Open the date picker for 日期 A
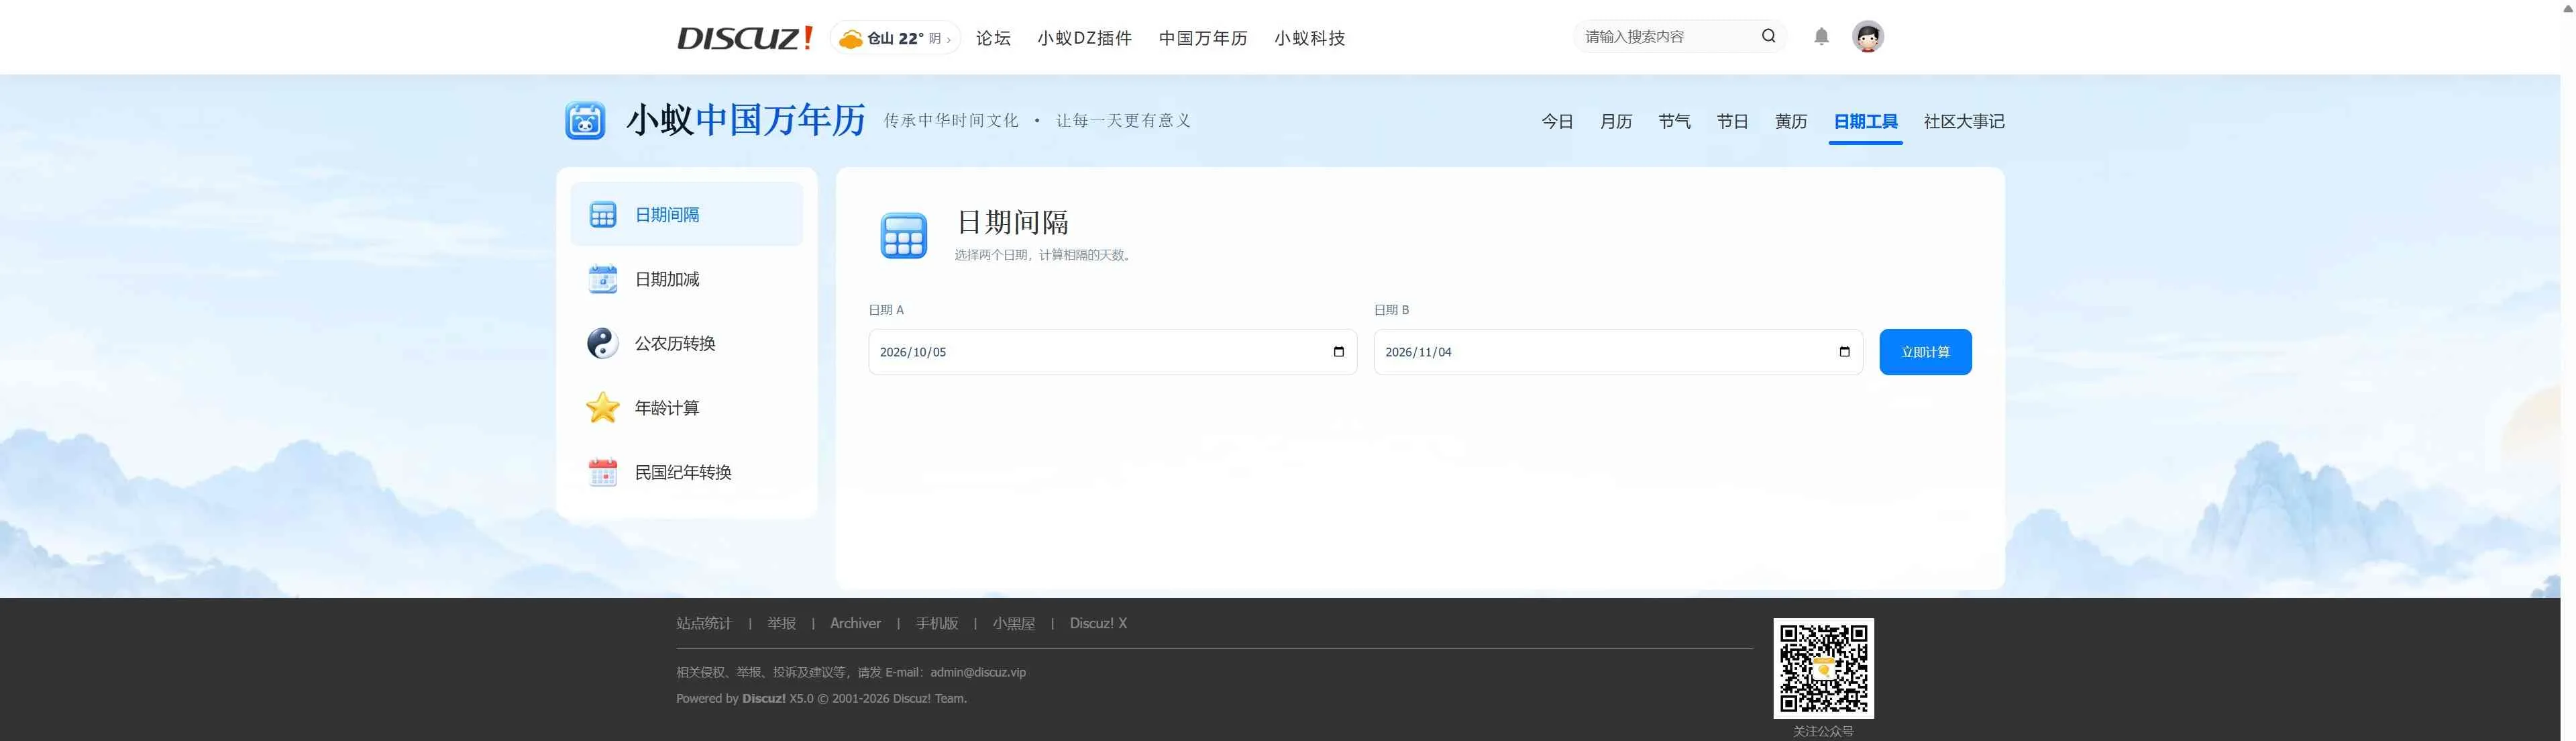The height and width of the screenshot is (741, 2576). pos(1338,352)
